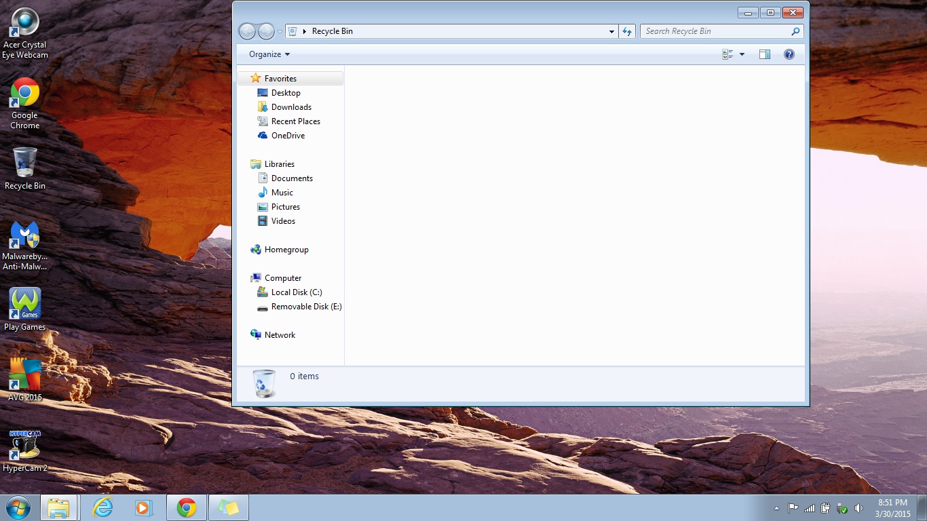Image resolution: width=927 pixels, height=521 pixels.
Task: Open the recent pages dropdown arrow
Action: tap(280, 32)
